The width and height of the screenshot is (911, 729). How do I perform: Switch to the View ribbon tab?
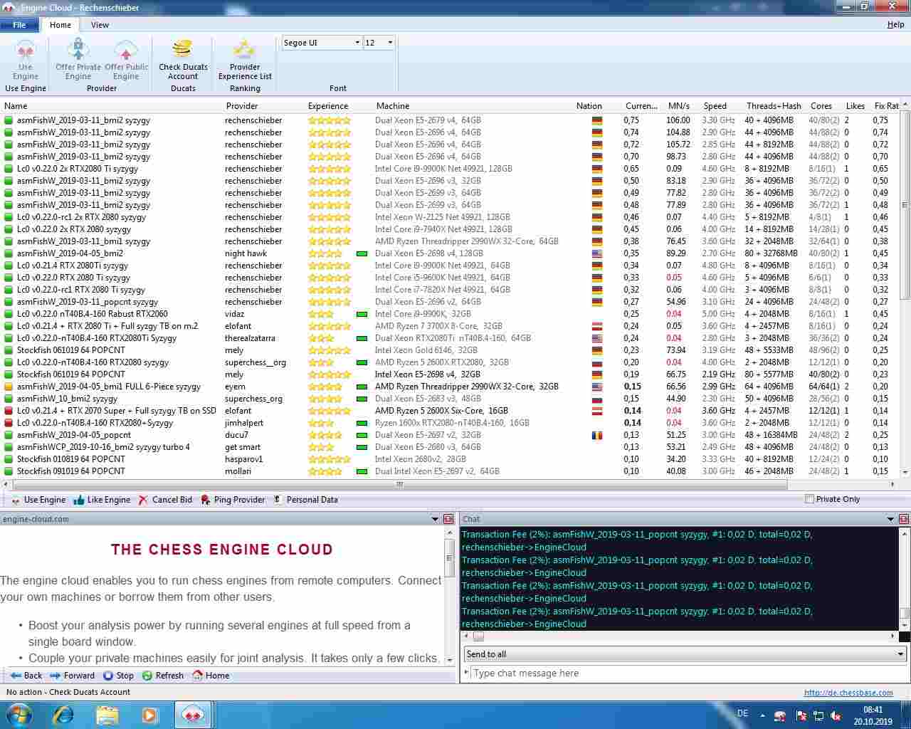(100, 25)
